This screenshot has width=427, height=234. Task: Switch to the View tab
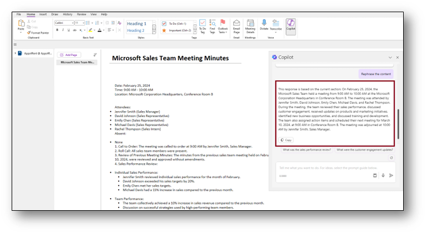[93, 14]
